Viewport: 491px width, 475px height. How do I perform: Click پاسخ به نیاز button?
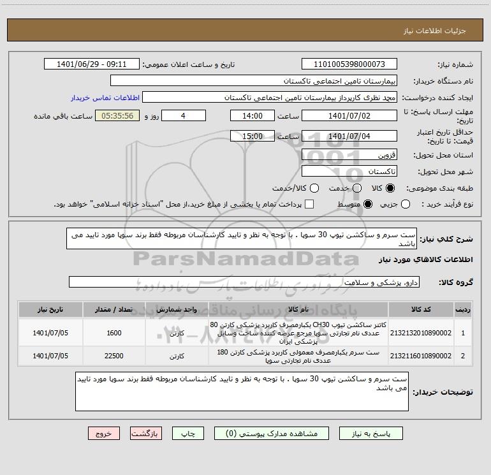[370, 434]
